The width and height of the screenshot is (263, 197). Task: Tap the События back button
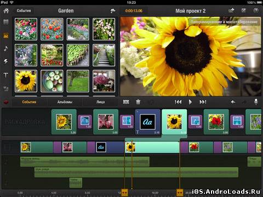(24, 10)
